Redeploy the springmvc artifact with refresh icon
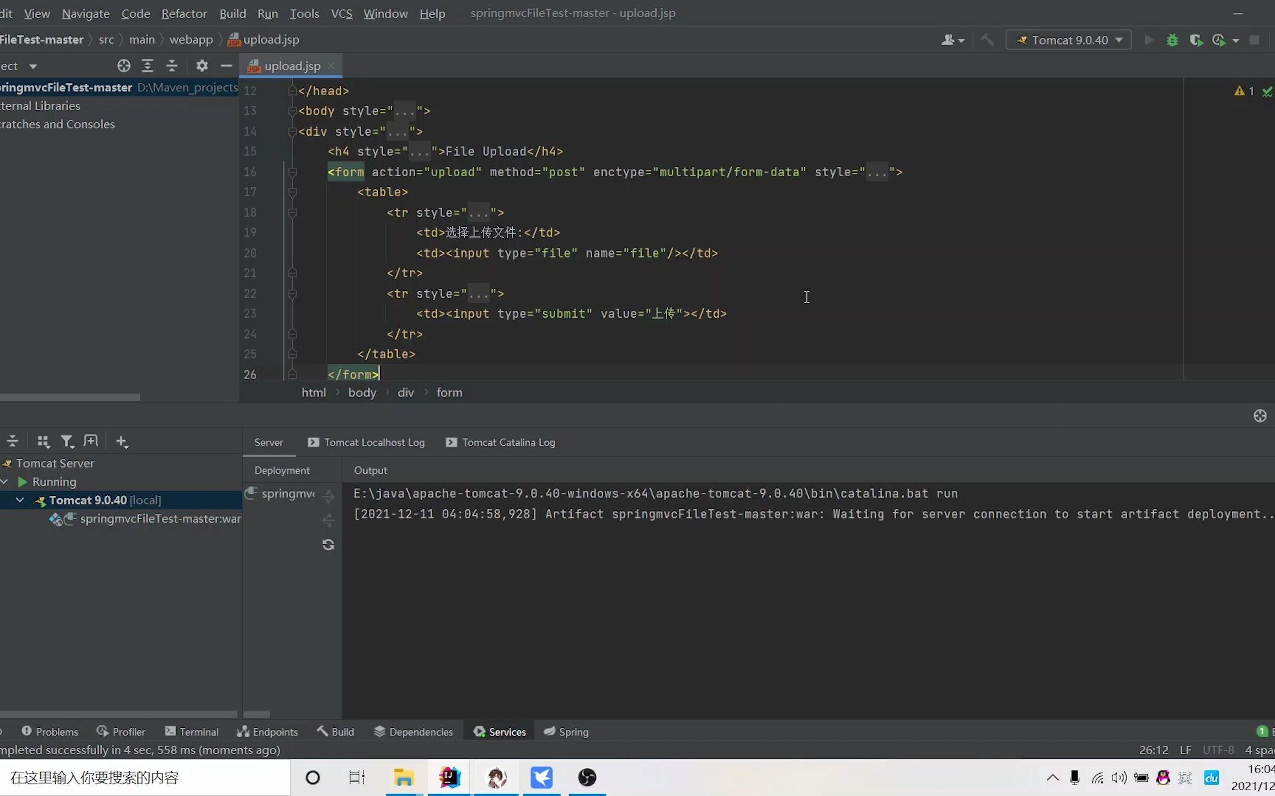Screen dimensions: 1275x796 pos(328,545)
